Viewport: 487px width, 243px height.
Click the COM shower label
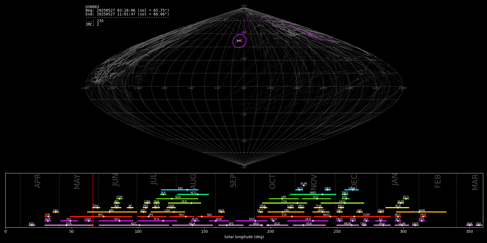click(x=366, y=215)
